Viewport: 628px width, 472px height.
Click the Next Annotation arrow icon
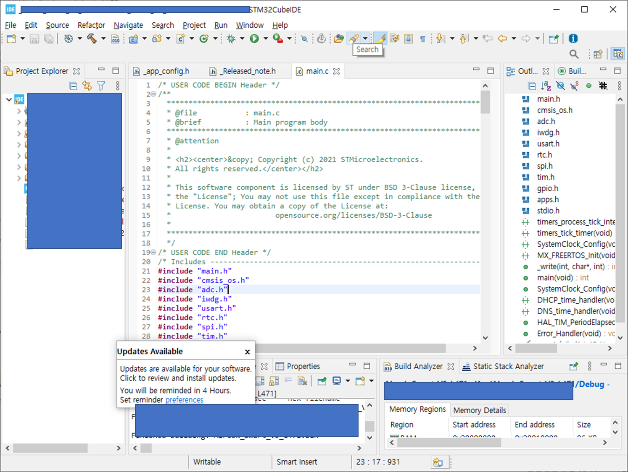[440, 39]
